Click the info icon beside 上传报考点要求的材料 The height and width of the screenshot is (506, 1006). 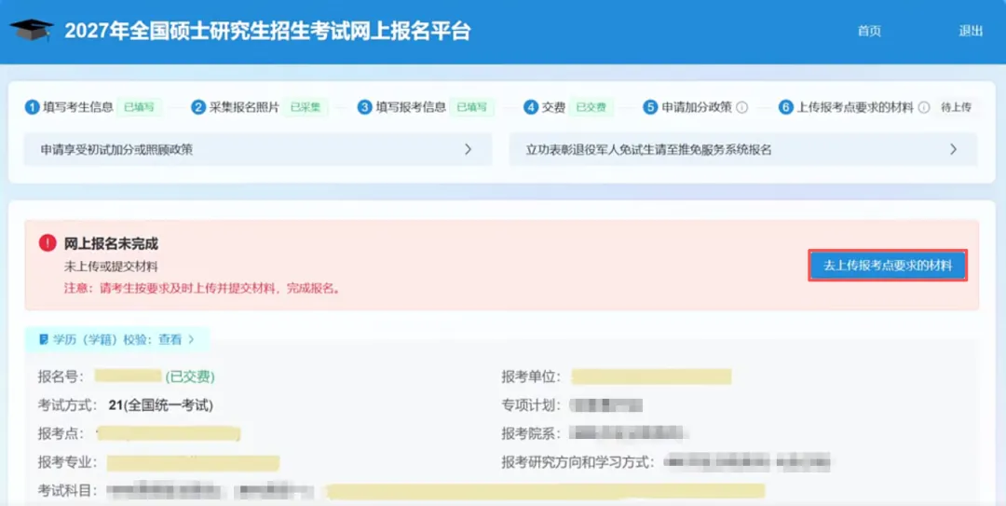click(924, 107)
